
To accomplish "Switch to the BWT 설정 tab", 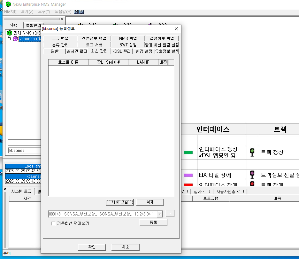I will click(x=128, y=45).
